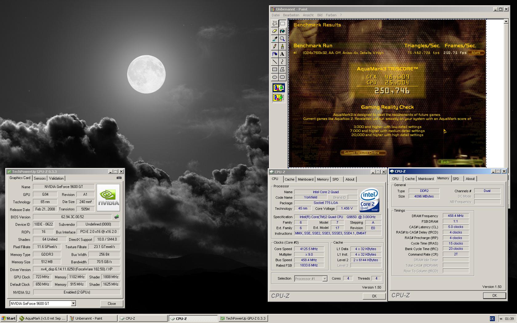
Task: Switch to the Validation tab in GPU-Z
Action: point(56,178)
